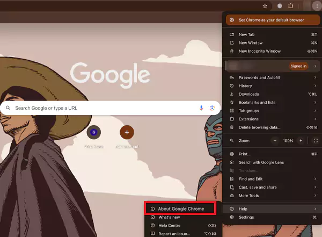This screenshot has width=322, height=237.
Task: Expand the History submenu
Action: (273, 86)
